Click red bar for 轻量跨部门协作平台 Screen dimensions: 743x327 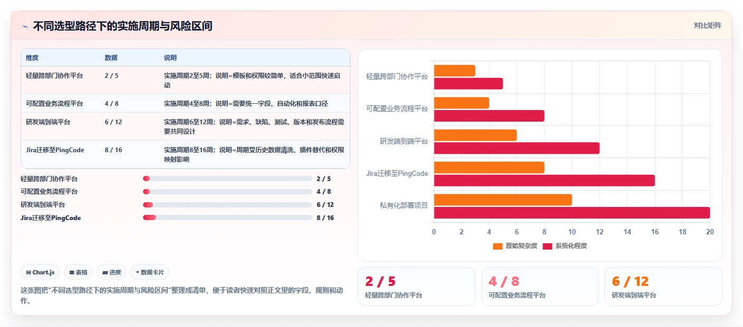[x=468, y=84]
